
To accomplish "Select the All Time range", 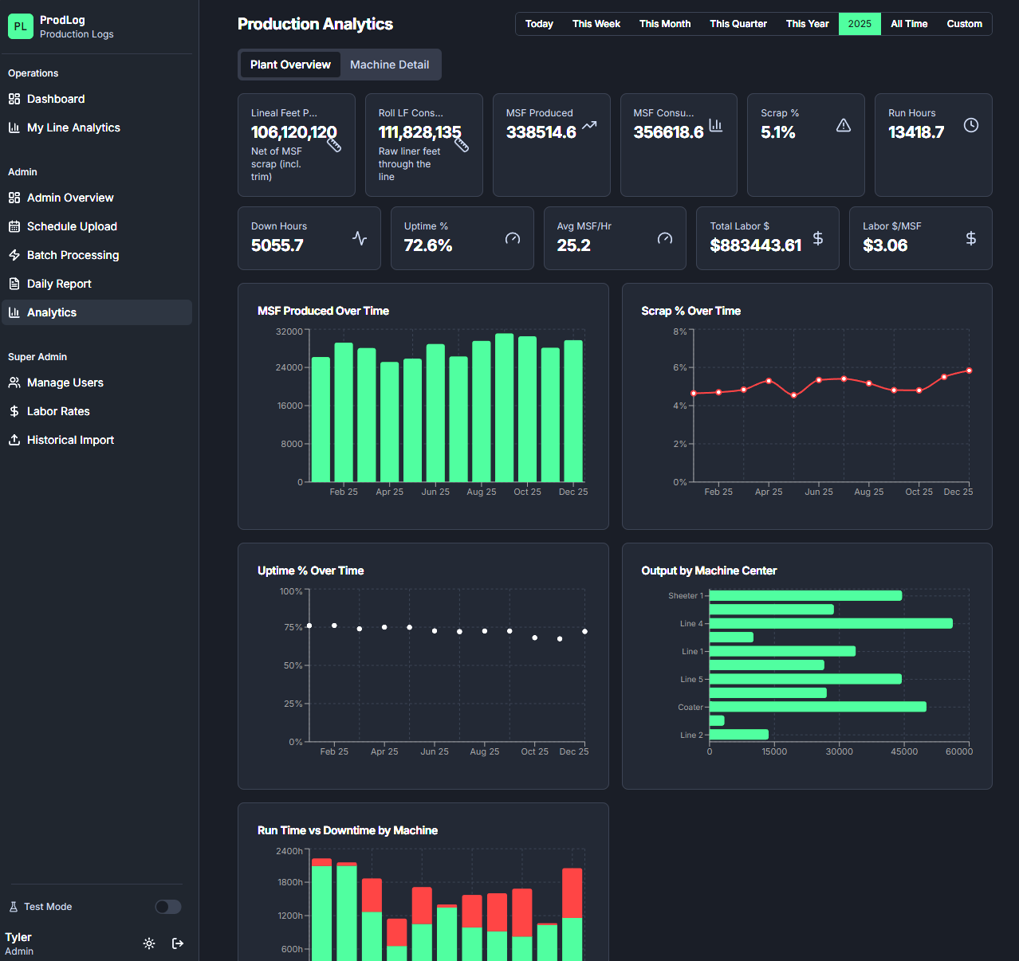I will tap(909, 24).
